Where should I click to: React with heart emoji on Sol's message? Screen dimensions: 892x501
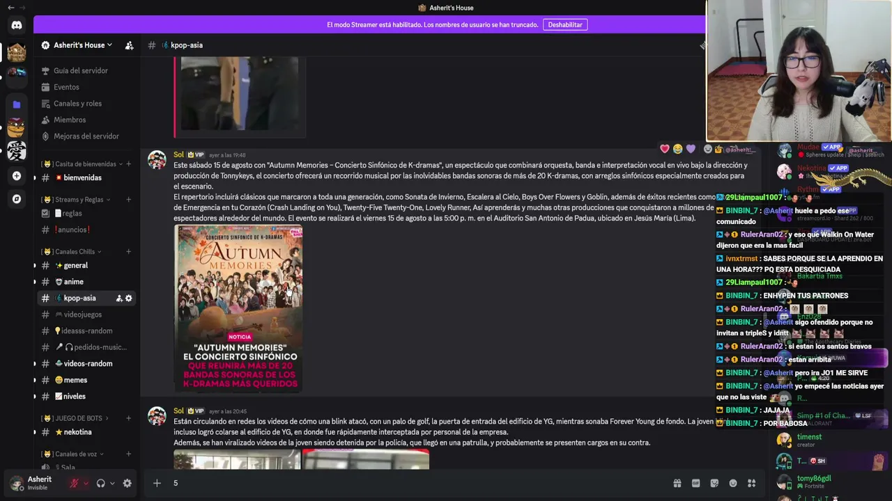coord(665,149)
